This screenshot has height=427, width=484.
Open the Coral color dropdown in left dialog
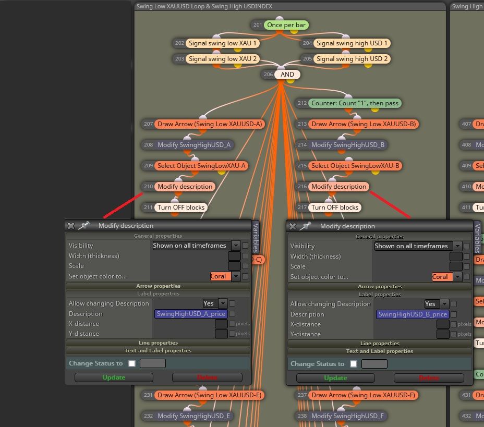coord(236,276)
